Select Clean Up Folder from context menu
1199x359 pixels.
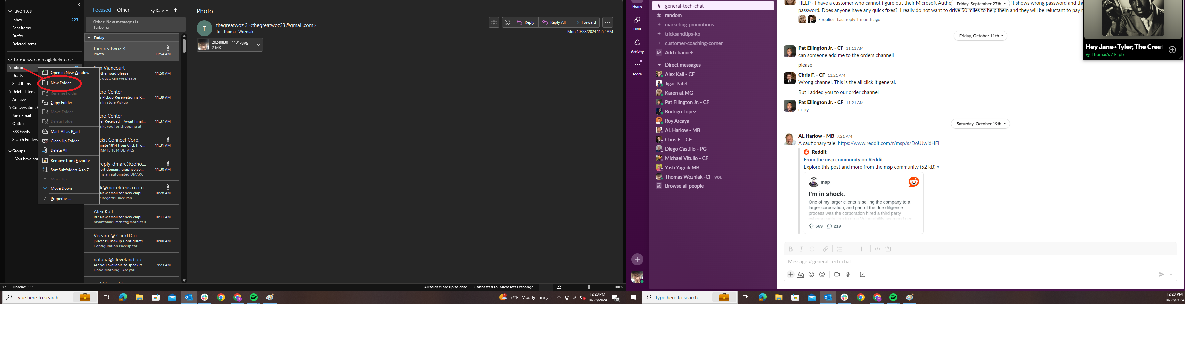(x=68, y=141)
